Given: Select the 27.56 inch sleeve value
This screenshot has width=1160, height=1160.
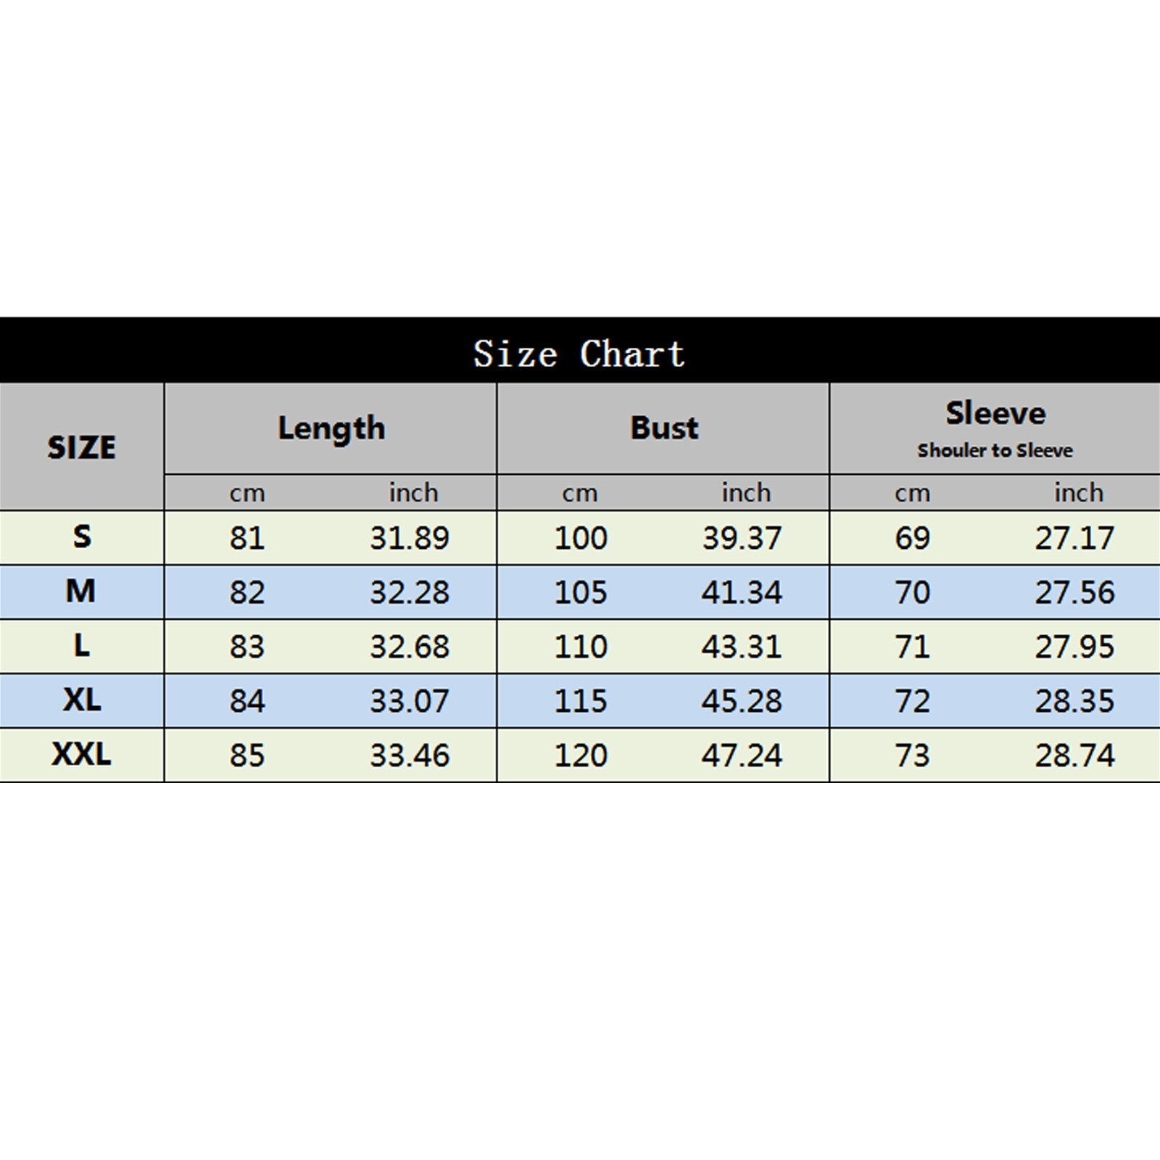Looking at the screenshot, I should 1074,592.
